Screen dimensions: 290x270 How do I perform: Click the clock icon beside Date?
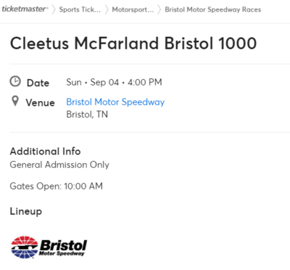(15, 81)
